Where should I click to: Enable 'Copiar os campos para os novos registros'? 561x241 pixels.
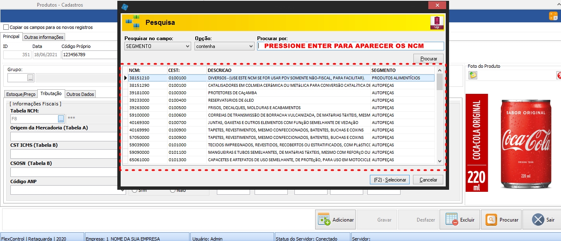pos(6,27)
